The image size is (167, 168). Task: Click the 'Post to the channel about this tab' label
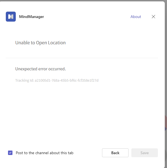click(x=45, y=153)
